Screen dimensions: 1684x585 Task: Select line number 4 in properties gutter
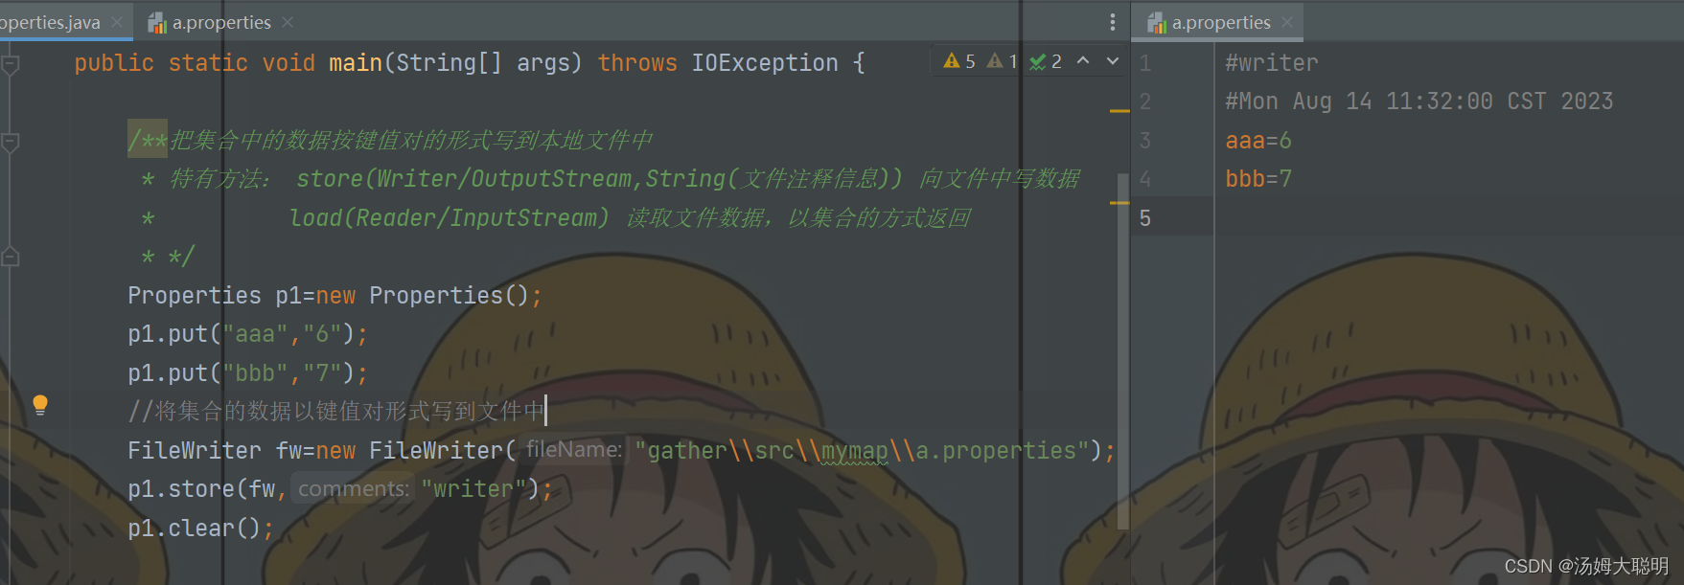1145,179
